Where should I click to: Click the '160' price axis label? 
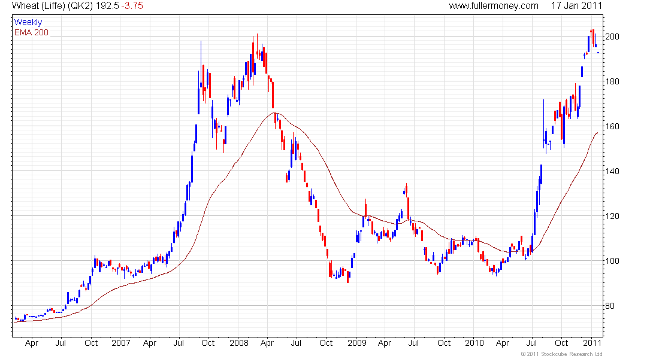(612, 126)
